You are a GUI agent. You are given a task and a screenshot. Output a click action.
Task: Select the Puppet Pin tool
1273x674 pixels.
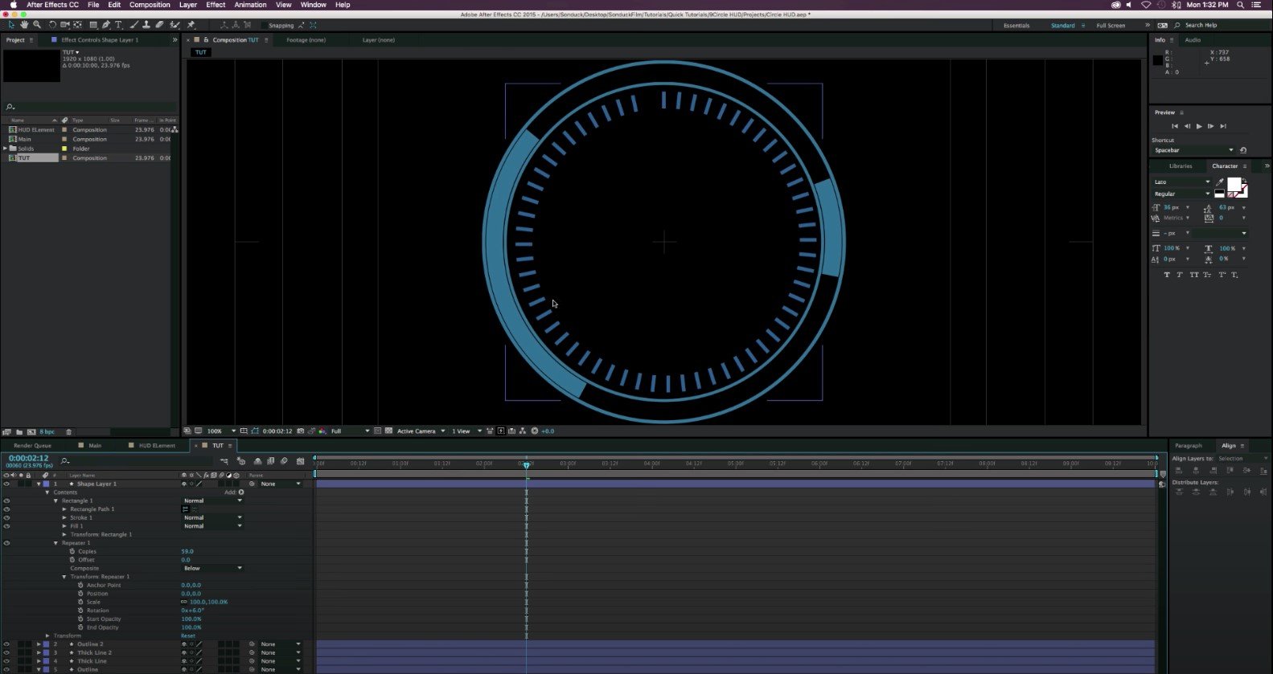pyautogui.click(x=191, y=25)
